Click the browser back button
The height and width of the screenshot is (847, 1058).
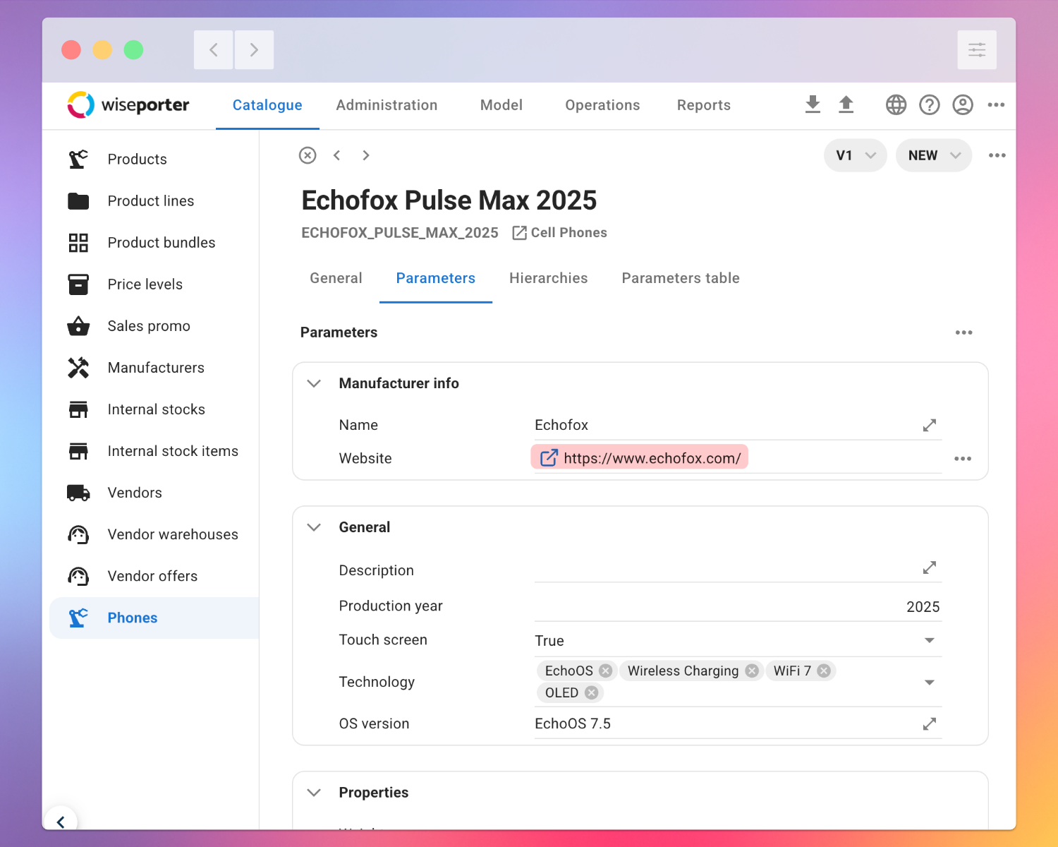point(214,50)
